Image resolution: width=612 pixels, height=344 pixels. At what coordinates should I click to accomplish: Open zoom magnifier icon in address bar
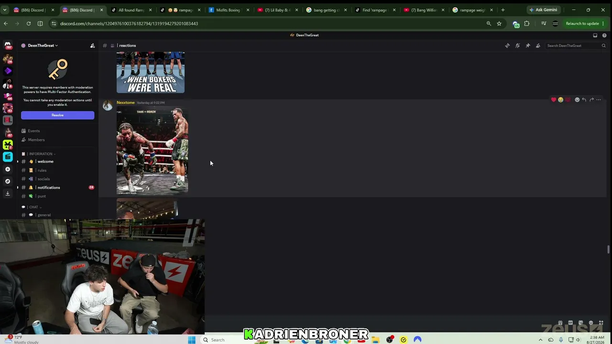tap(489, 23)
